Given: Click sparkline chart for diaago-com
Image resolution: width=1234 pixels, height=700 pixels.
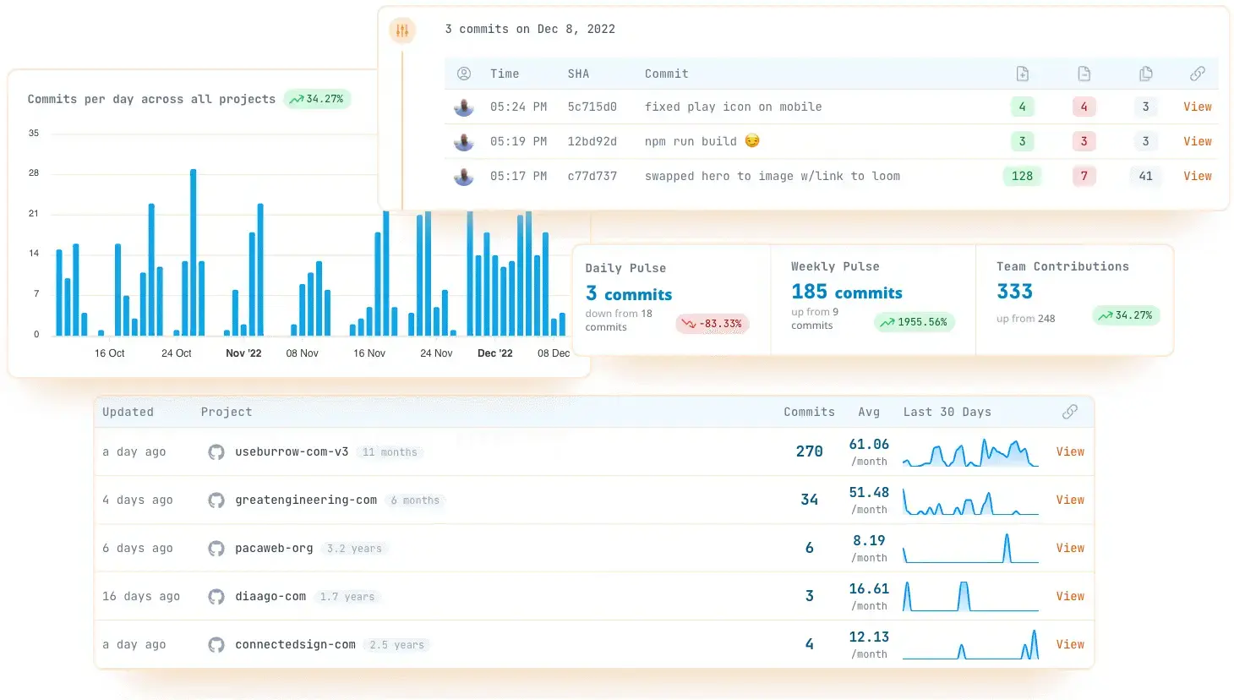Looking at the screenshot, I should coord(970,597).
